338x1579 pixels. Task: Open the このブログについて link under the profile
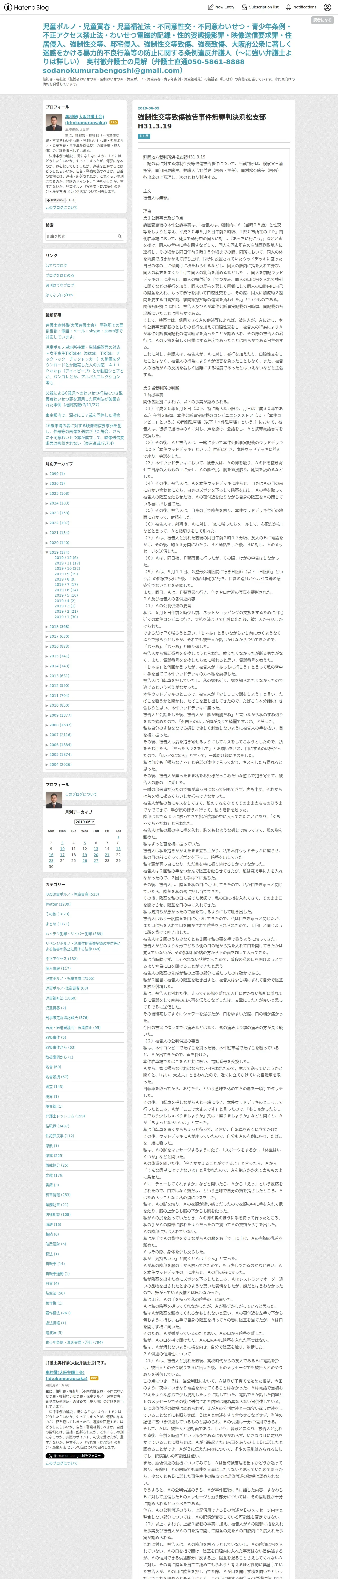coord(61,207)
